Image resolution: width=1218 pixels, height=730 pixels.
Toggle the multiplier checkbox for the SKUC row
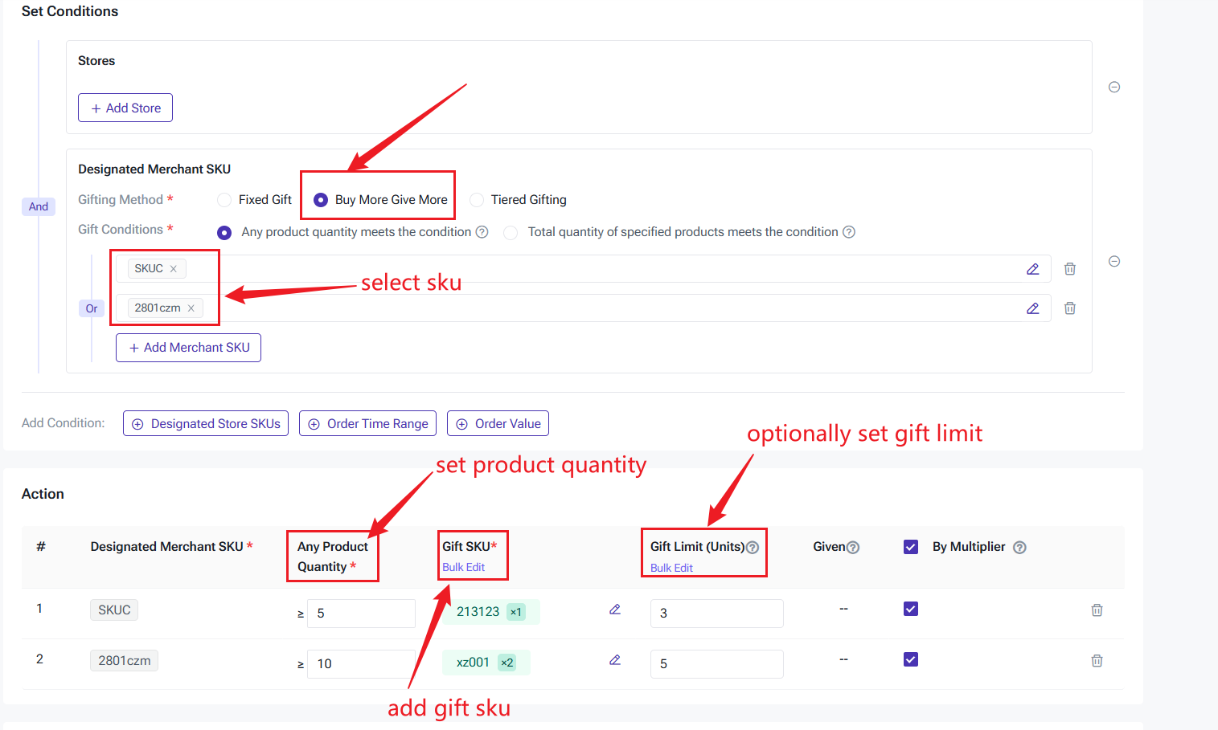pos(911,609)
